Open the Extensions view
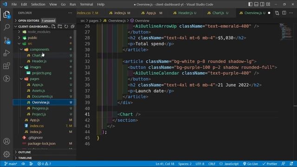This screenshot has width=297, height=167. pyautogui.click(x=6, y=66)
